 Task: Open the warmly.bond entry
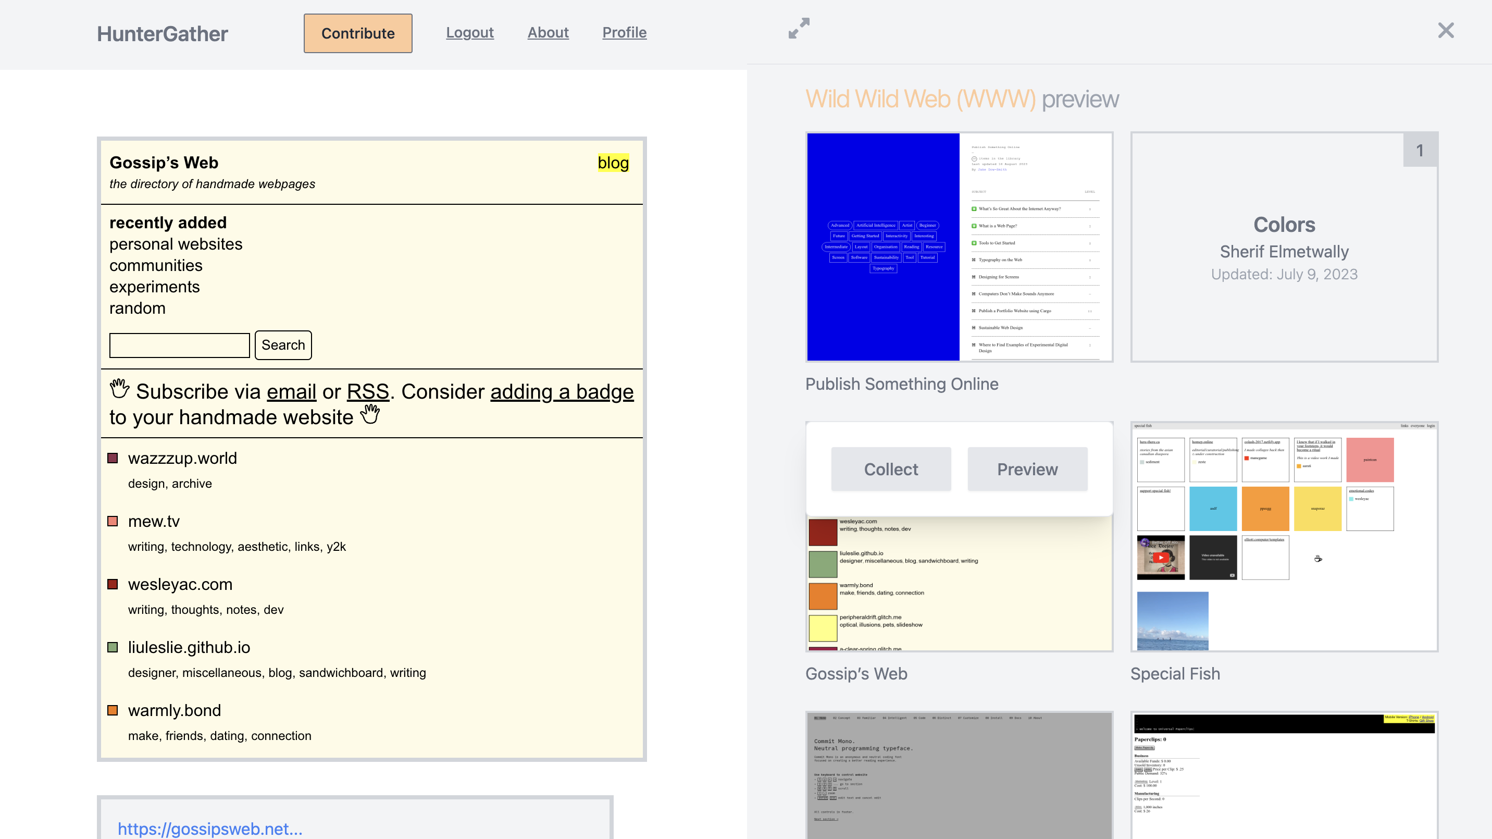tap(175, 710)
